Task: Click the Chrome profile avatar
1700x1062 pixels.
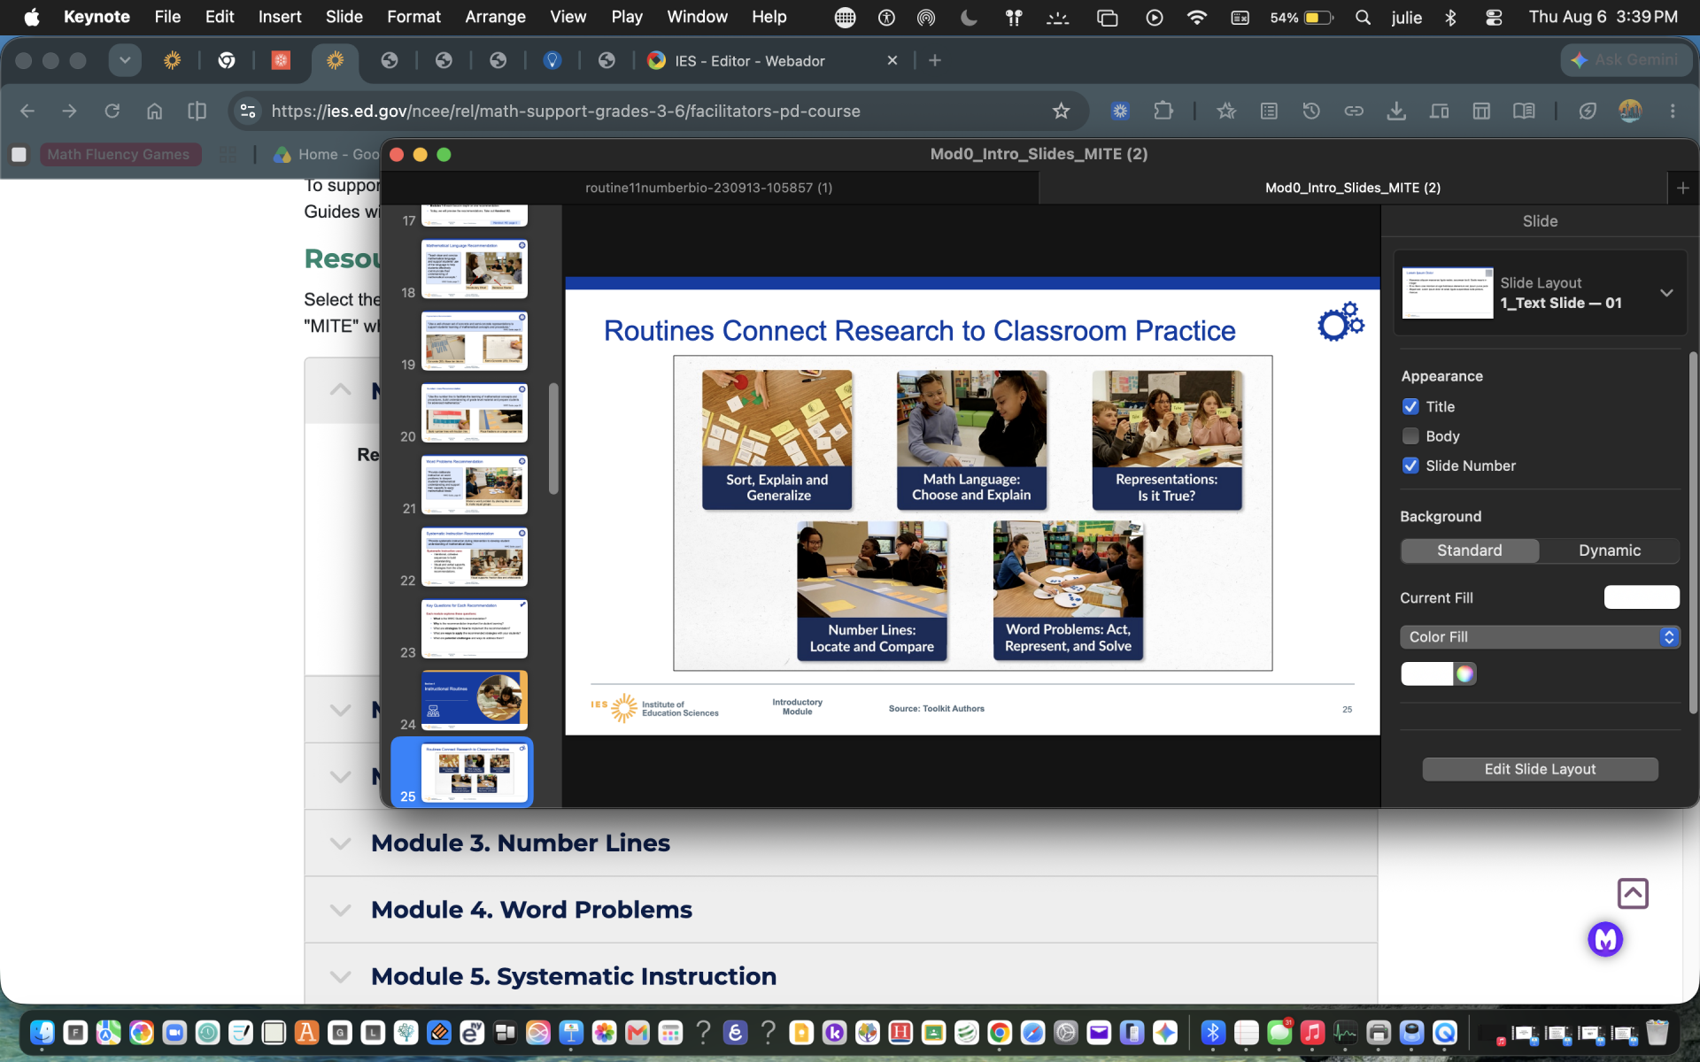Action: (1630, 111)
